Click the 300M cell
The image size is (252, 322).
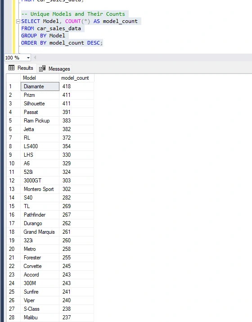tap(40, 283)
